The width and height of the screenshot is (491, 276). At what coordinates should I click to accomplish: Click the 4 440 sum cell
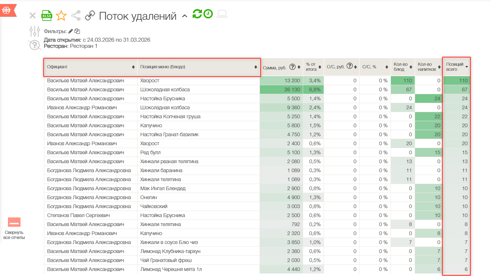(281, 269)
